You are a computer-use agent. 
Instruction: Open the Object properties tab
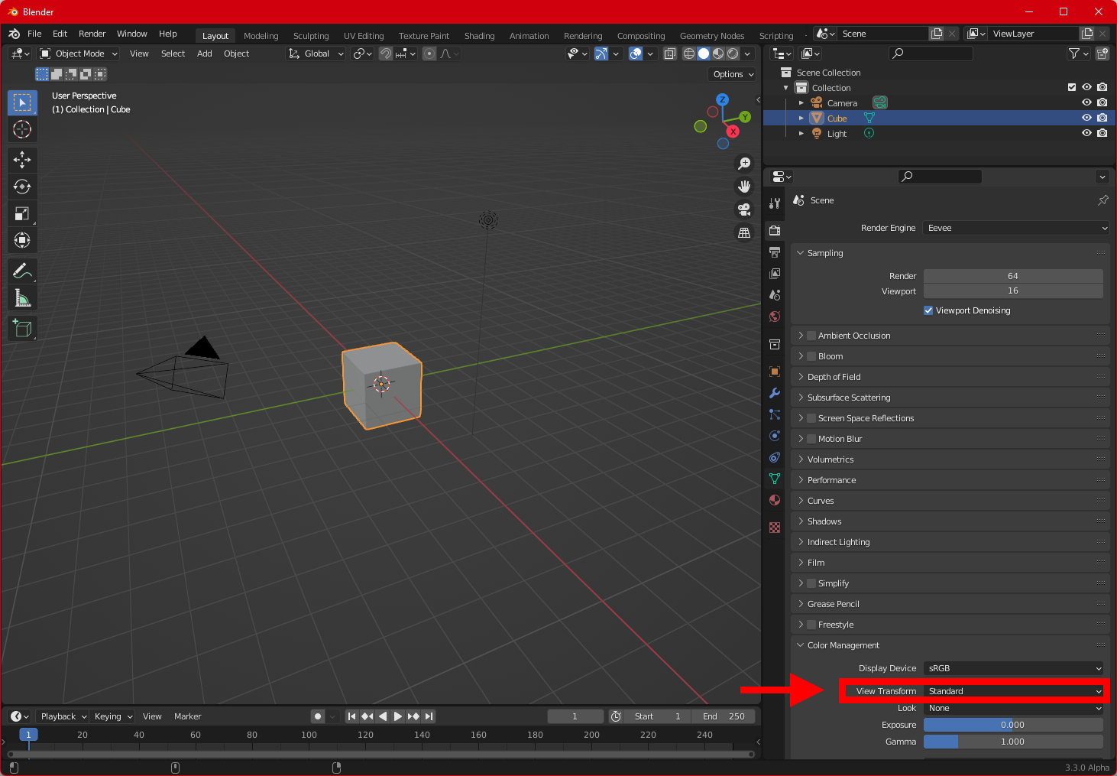click(775, 372)
